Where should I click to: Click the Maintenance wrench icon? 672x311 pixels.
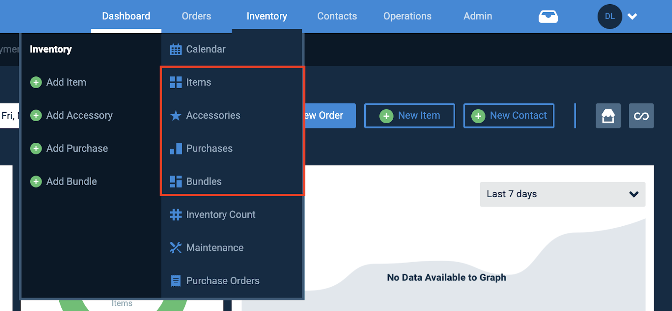[176, 247]
